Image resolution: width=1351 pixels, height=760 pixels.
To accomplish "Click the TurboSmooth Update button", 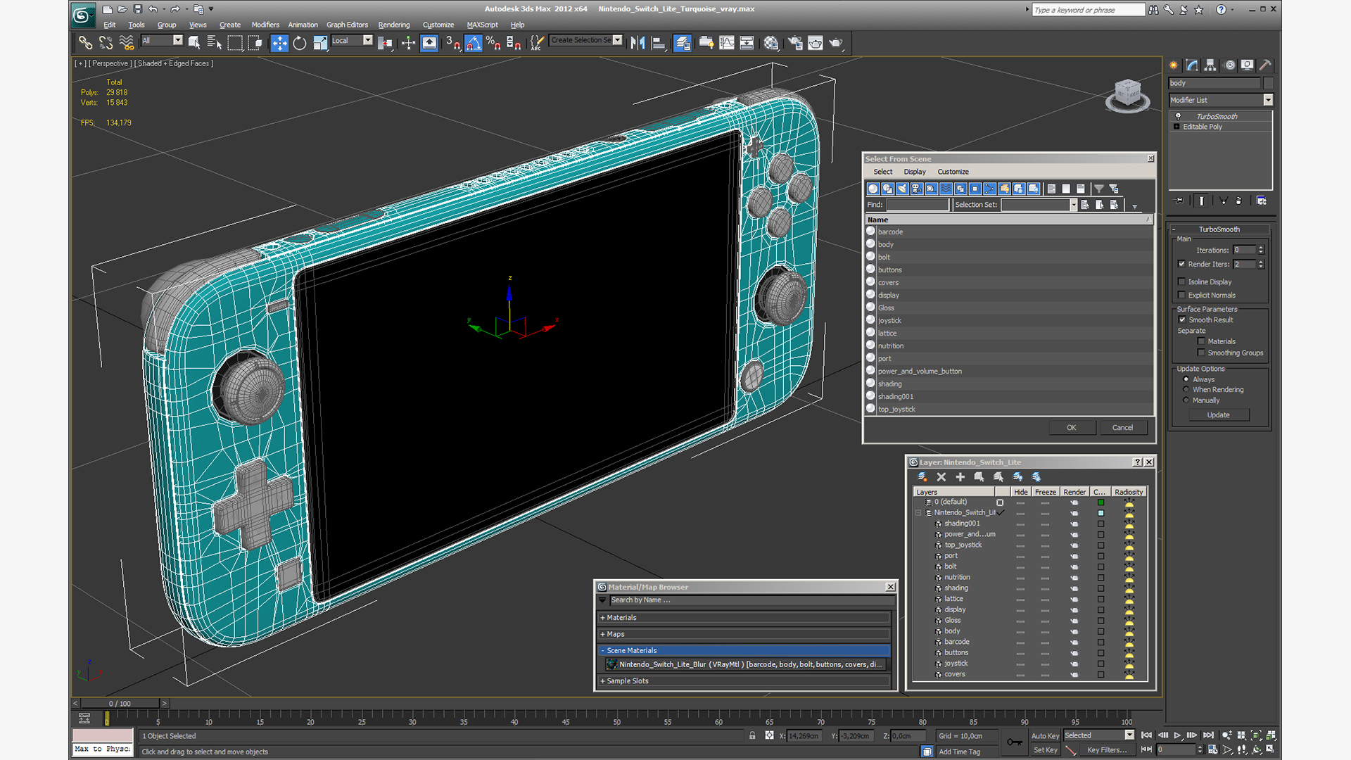I will [x=1219, y=415].
